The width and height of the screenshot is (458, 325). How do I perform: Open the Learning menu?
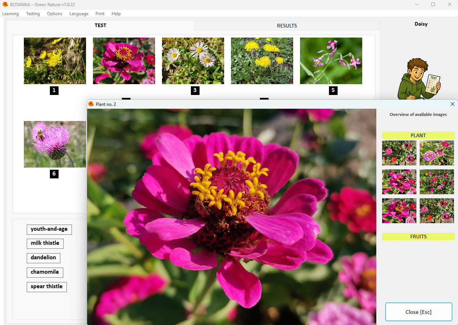coord(10,14)
